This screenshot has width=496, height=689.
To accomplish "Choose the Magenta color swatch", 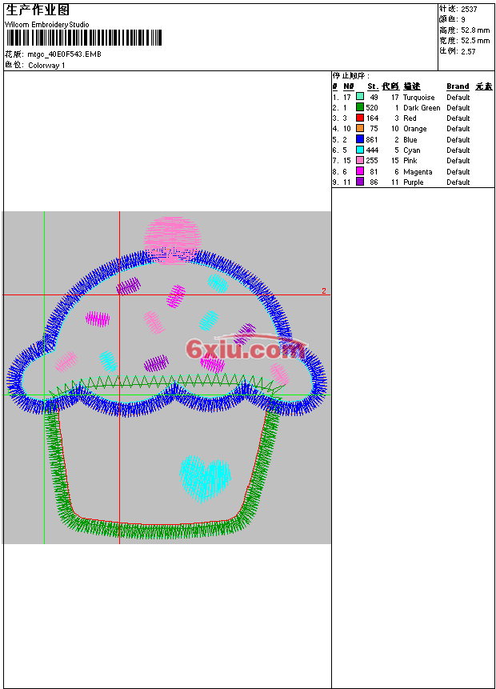I will (360, 171).
